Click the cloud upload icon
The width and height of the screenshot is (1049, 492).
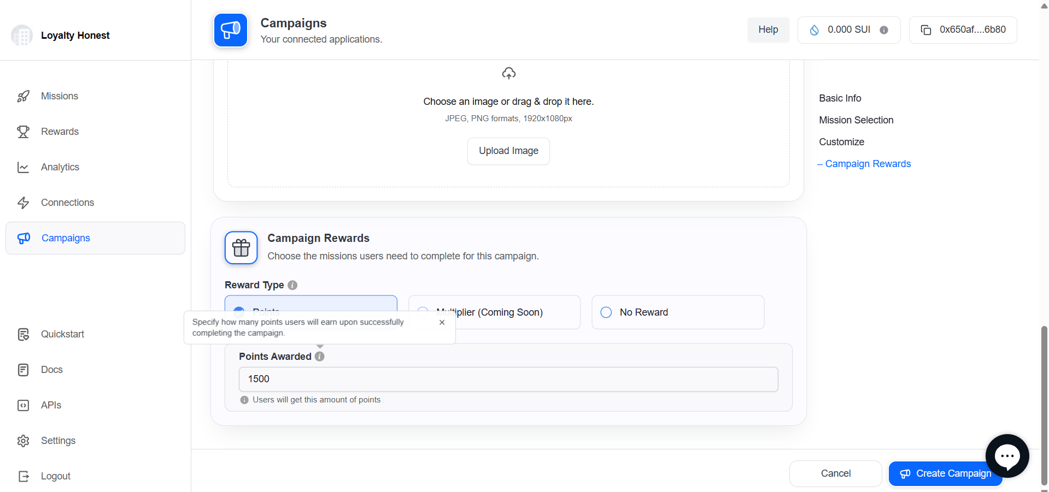click(509, 73)
